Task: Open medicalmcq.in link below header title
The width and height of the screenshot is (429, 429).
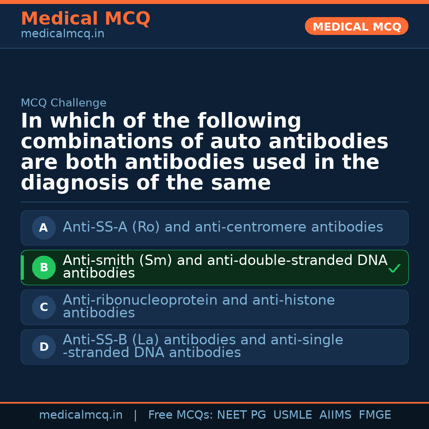Action: [62, 34]
